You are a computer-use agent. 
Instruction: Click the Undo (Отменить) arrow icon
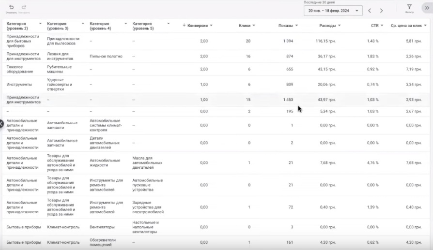point(11,7)
